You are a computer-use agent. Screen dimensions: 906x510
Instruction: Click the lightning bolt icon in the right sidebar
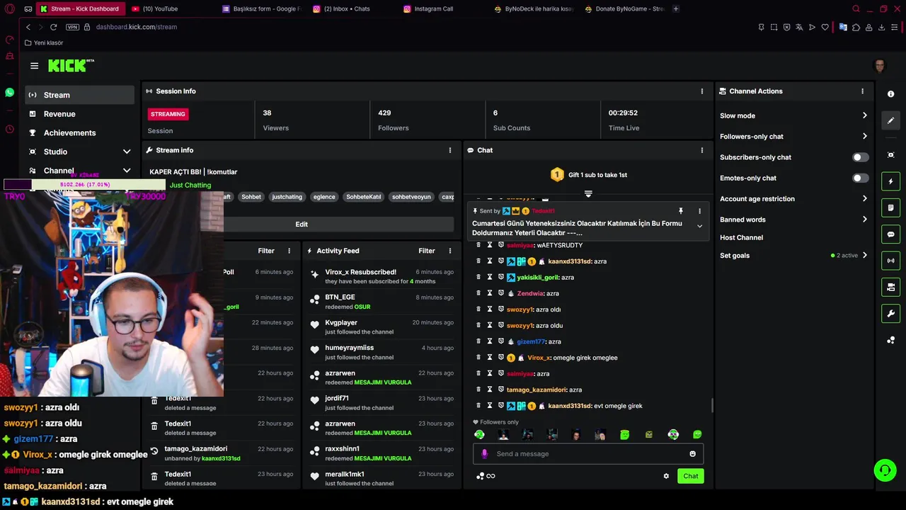tap(890, 181)
